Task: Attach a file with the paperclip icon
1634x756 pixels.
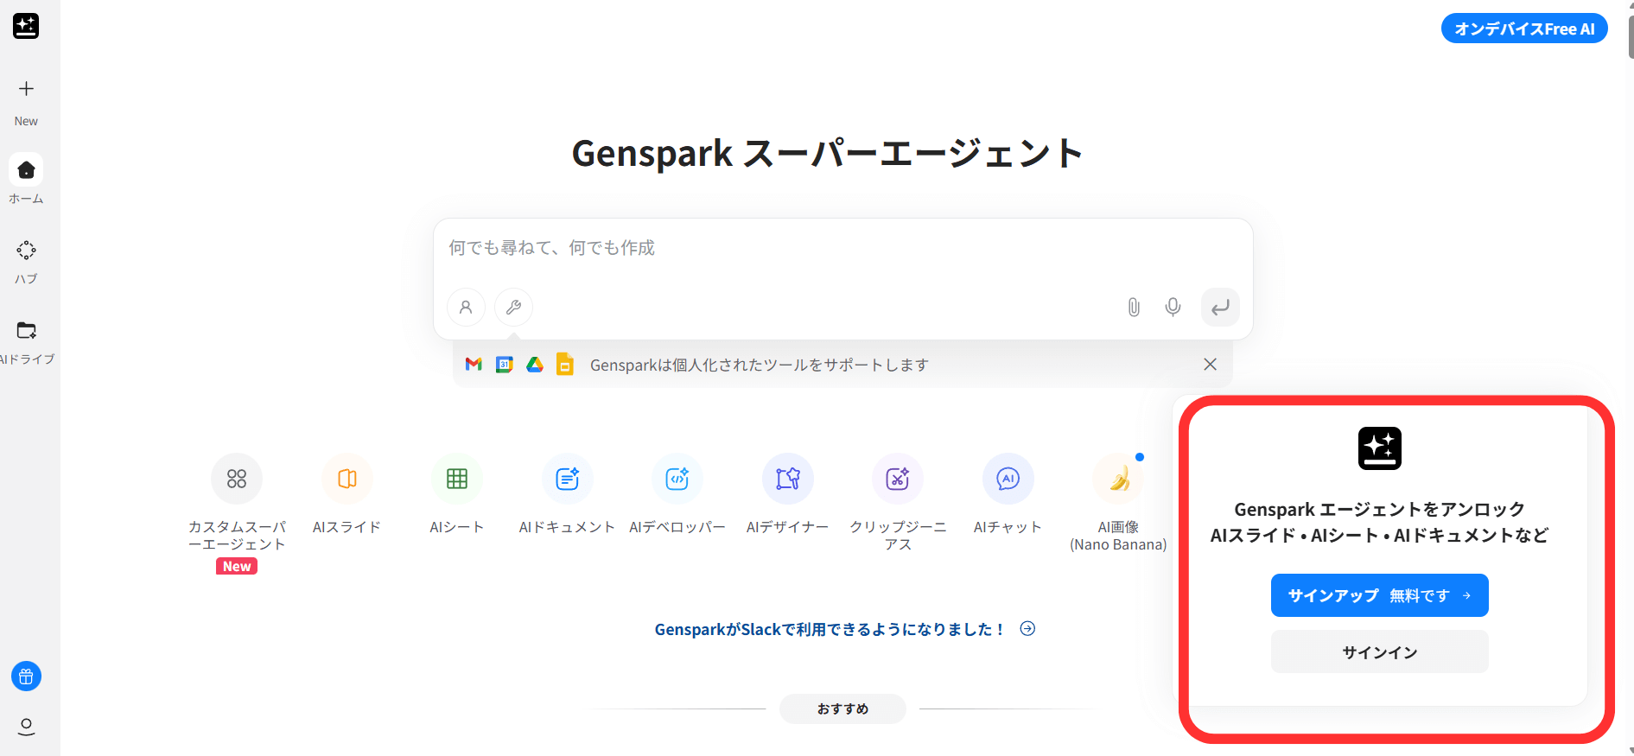Action: click(1134, 307)
